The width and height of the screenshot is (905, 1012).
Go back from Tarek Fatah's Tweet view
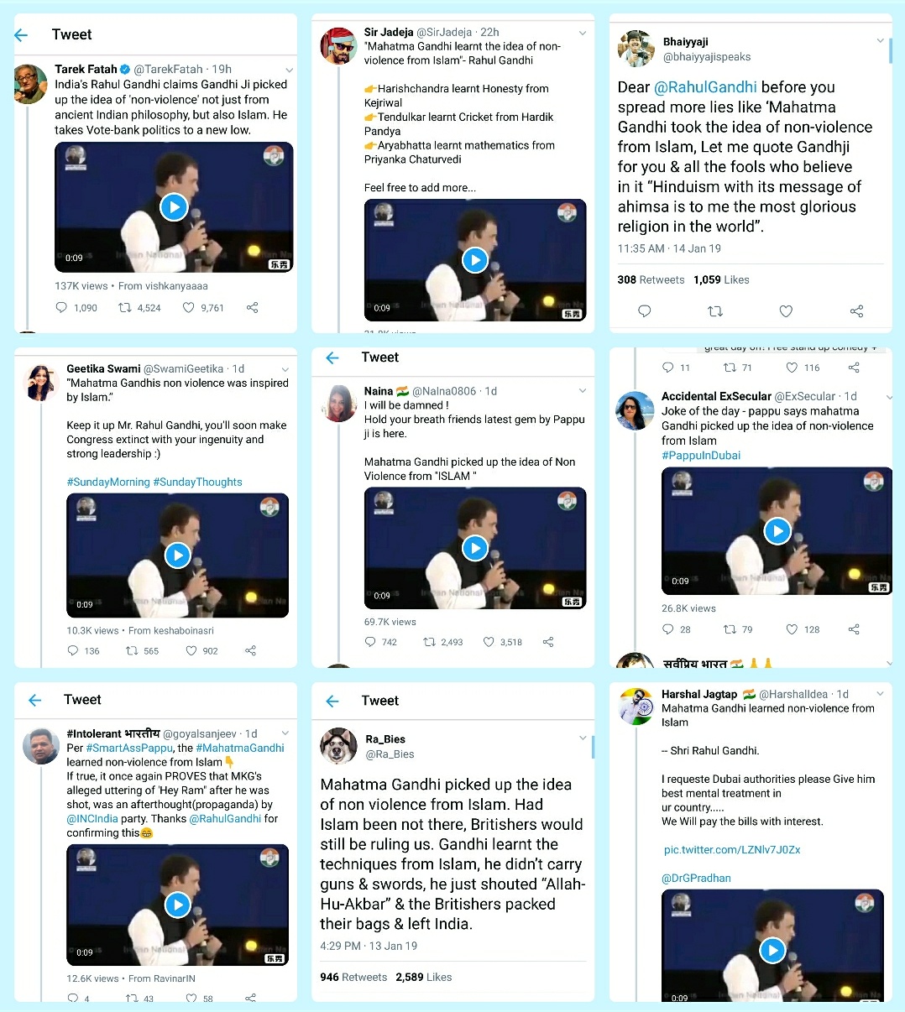pos(22,34)
